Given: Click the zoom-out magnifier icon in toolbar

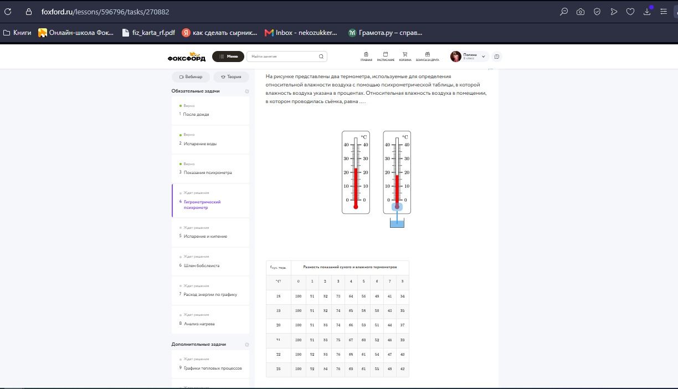Looking at the screenshot, I should click(x=564, y=12).
